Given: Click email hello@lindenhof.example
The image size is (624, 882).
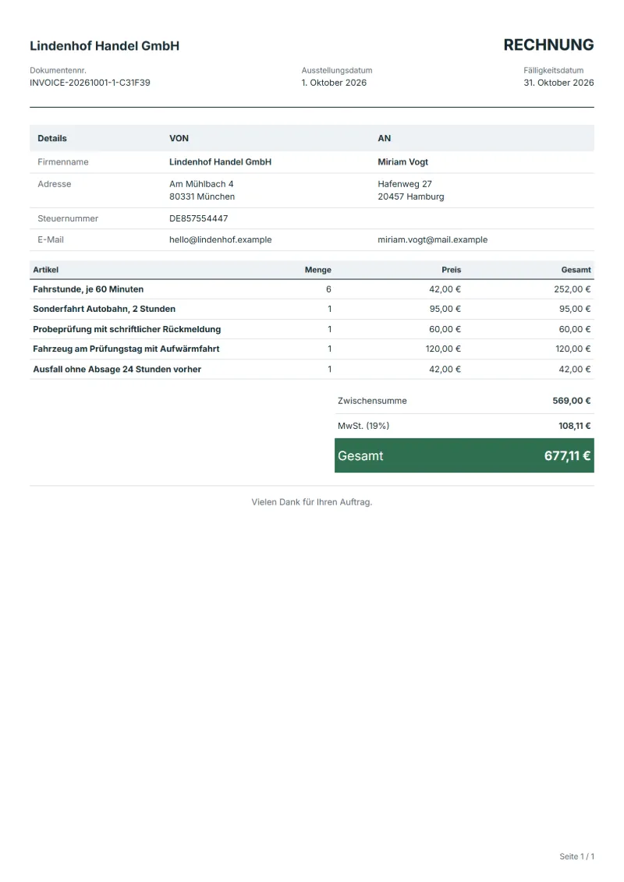Looking at the screenshot, I should click(221, 239).
